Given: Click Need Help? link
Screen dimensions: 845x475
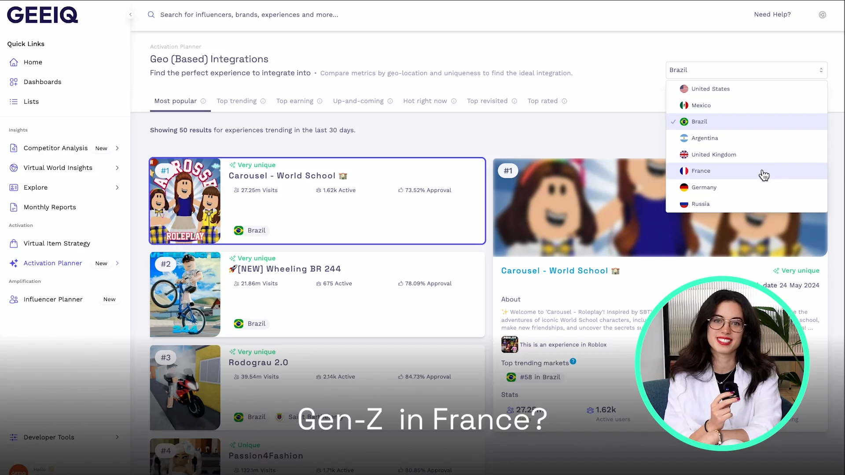Looking at the screenshot, I should click(772, 15).
